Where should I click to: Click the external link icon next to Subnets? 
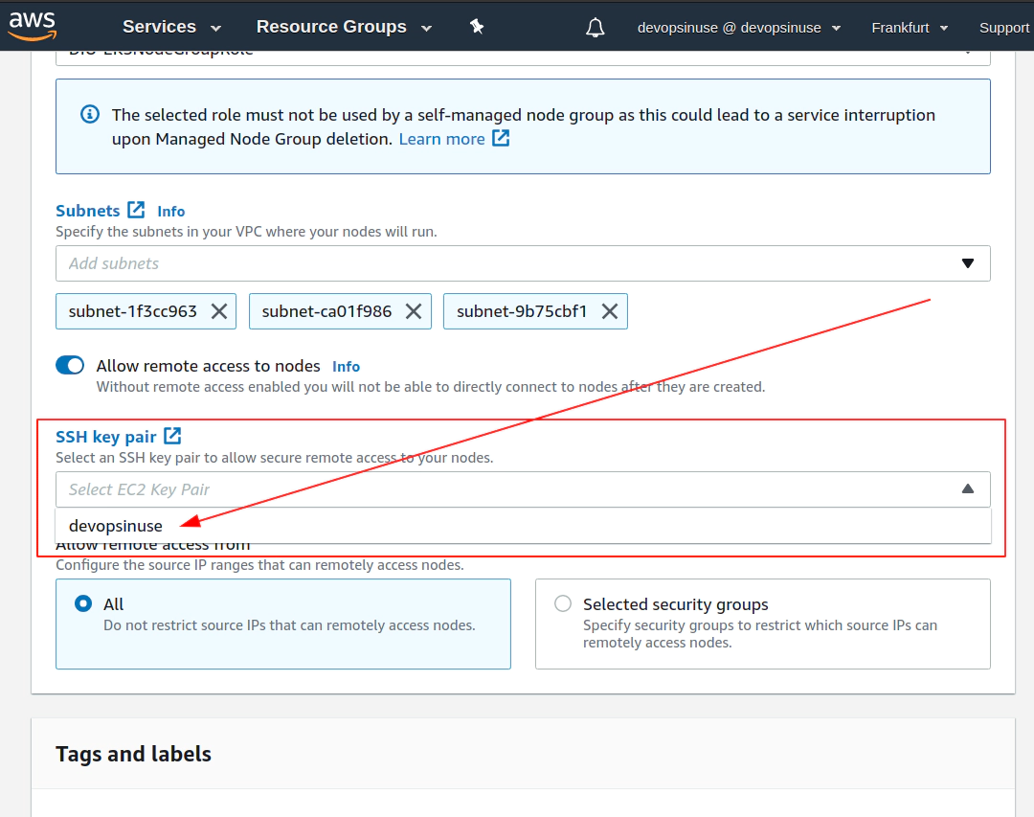coord(136,210)
